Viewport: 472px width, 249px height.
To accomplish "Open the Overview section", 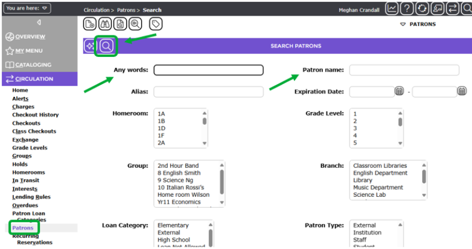I will [26, 37].
